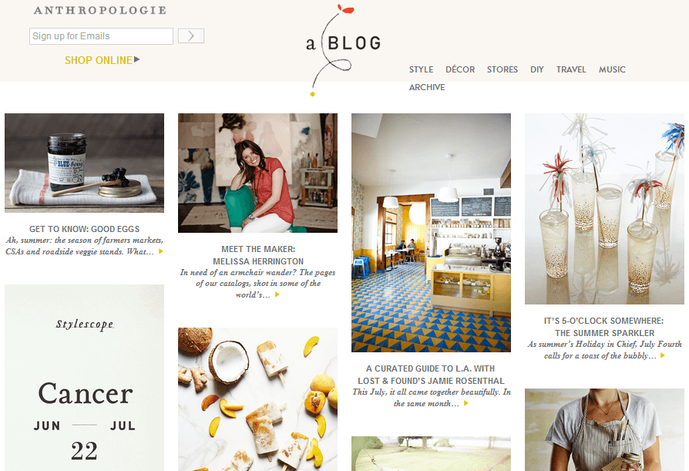
Task: Click the a BLOG logo
Action: [343, 49]
